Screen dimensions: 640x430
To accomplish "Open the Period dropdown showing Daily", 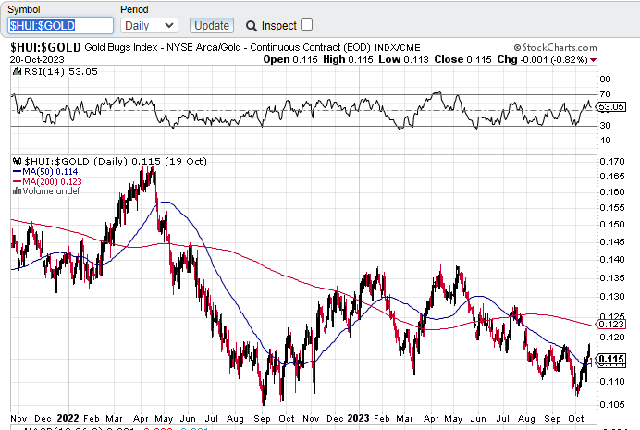I will pos(150,25).
